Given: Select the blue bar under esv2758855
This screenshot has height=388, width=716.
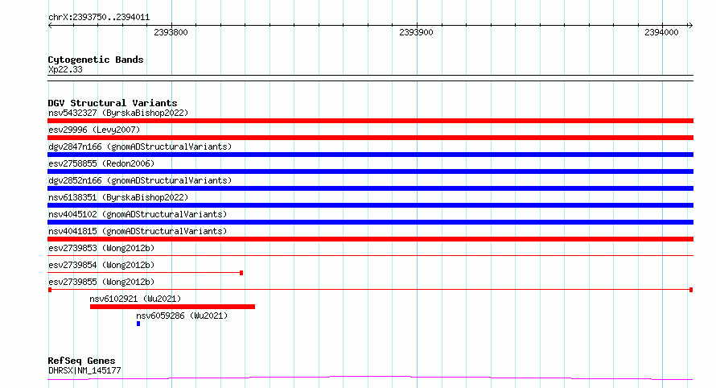Looking at the screenshot, I should pos(370,171).
